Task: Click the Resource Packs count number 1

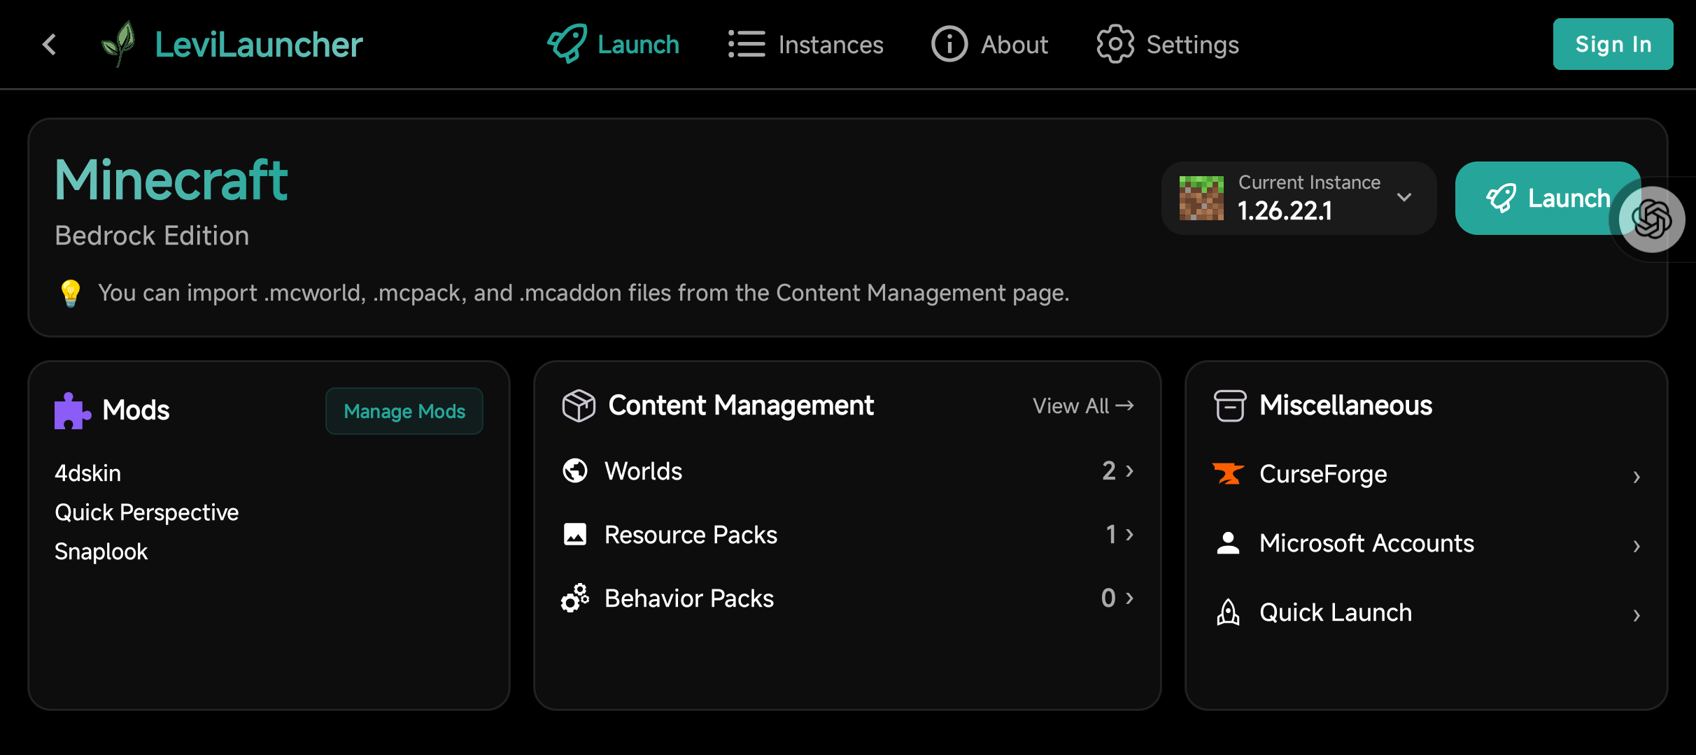Action: [1111, 534]
